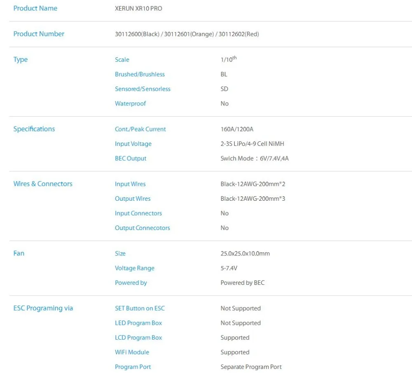
Task: Select the Black-12AWG-200mm*2 value
Action: (x=253, y=184)
